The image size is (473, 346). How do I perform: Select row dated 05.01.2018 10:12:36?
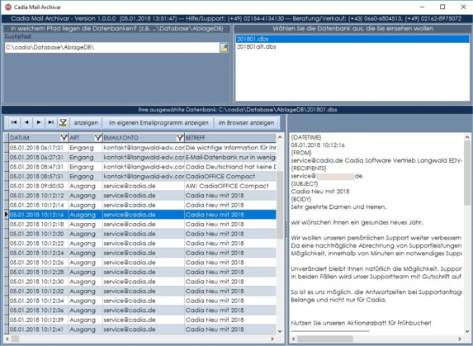point(142,310)
